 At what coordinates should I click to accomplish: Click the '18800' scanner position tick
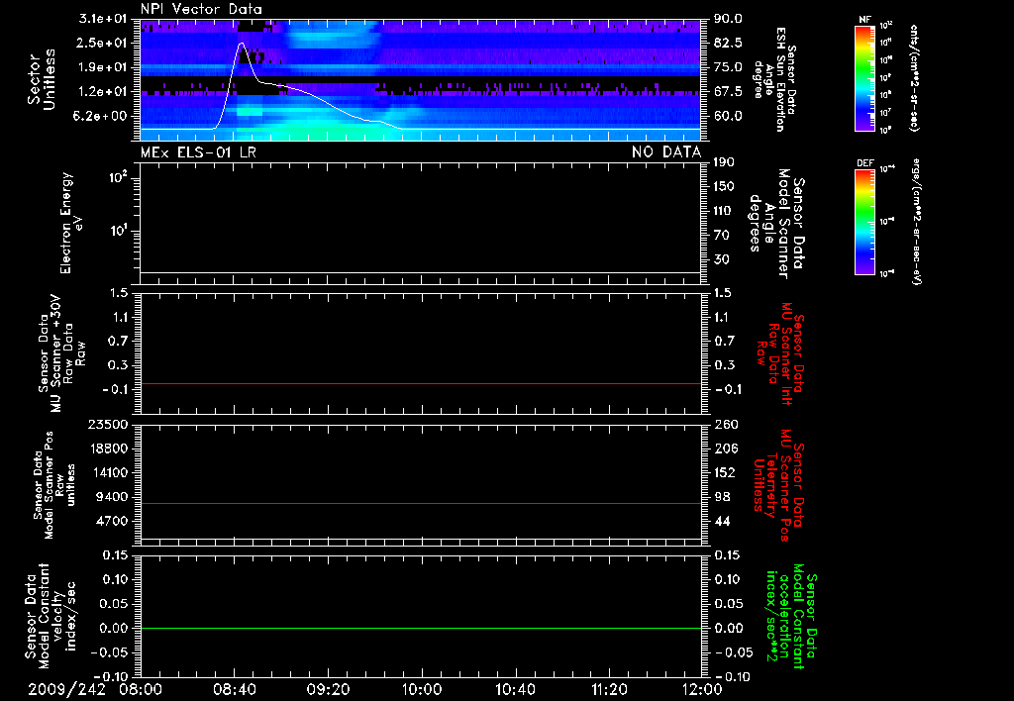107,449
